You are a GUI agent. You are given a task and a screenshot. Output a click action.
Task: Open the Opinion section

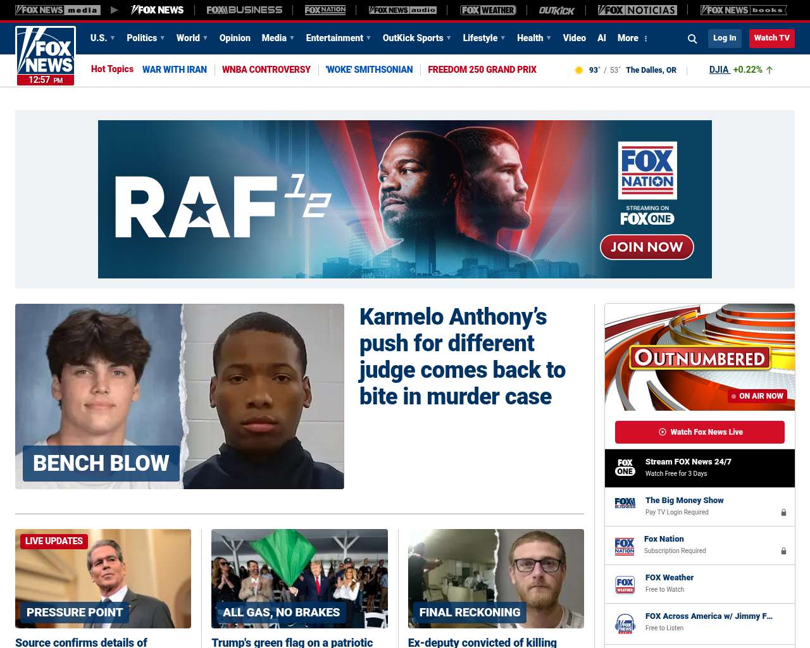[235, 38]
